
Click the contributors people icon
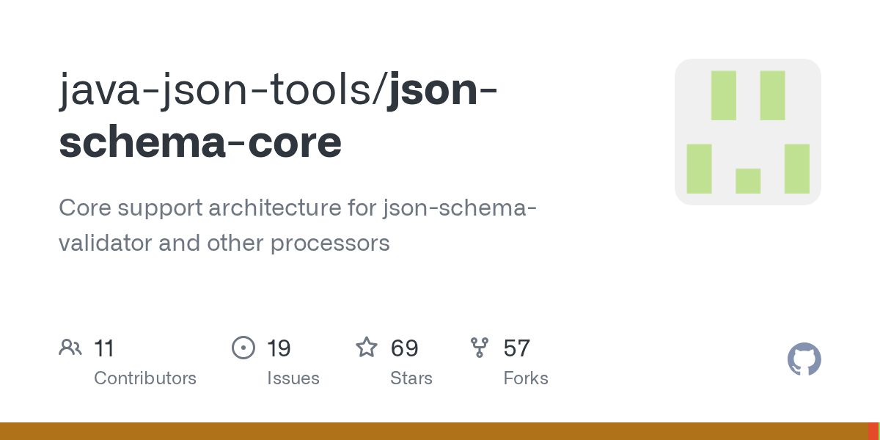pyautogui.click(x=70, y=348)
